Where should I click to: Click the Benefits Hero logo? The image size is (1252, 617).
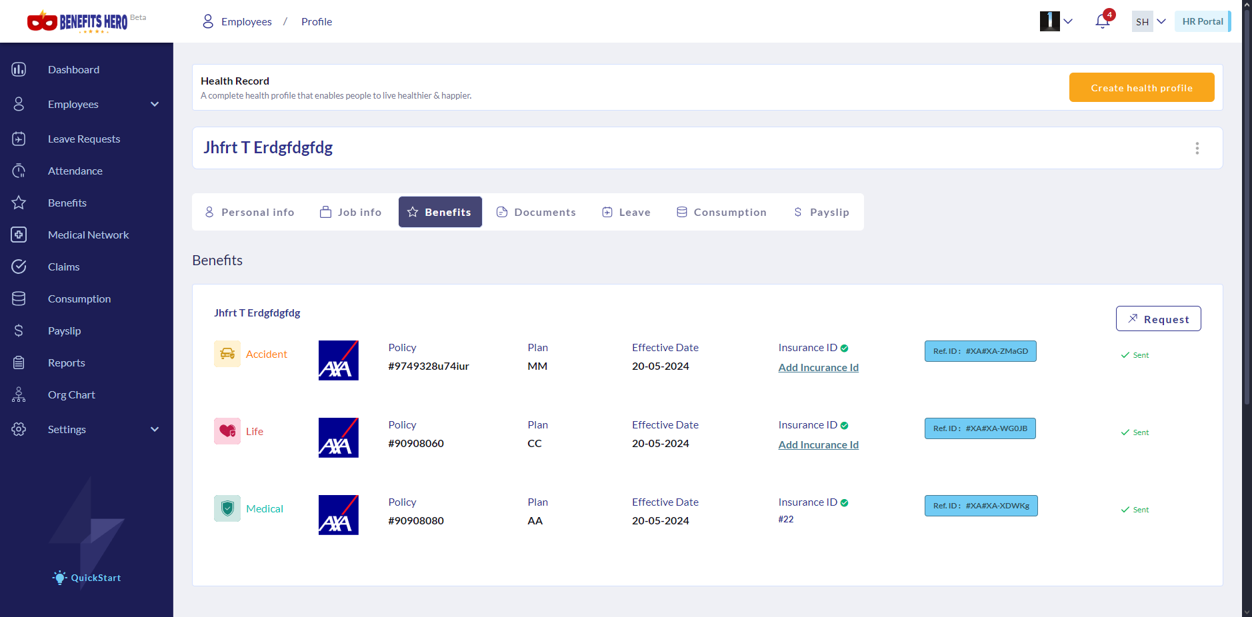(77, 22)
